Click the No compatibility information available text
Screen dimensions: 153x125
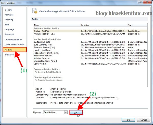68,95
